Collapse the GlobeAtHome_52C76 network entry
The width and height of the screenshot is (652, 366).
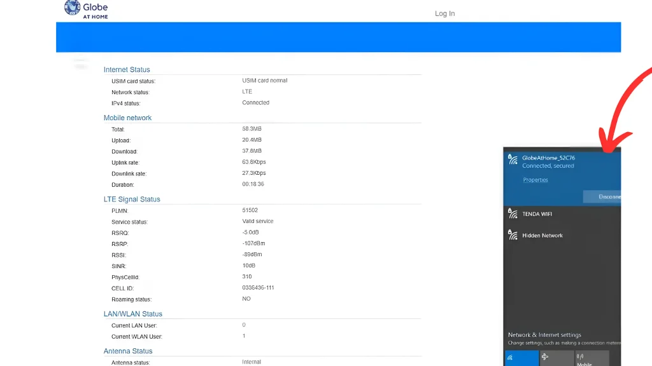coord(560,157)
